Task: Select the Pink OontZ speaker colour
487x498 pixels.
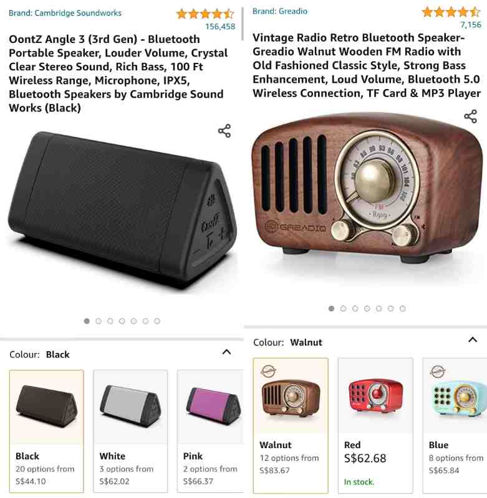Action: click(211, 431)
